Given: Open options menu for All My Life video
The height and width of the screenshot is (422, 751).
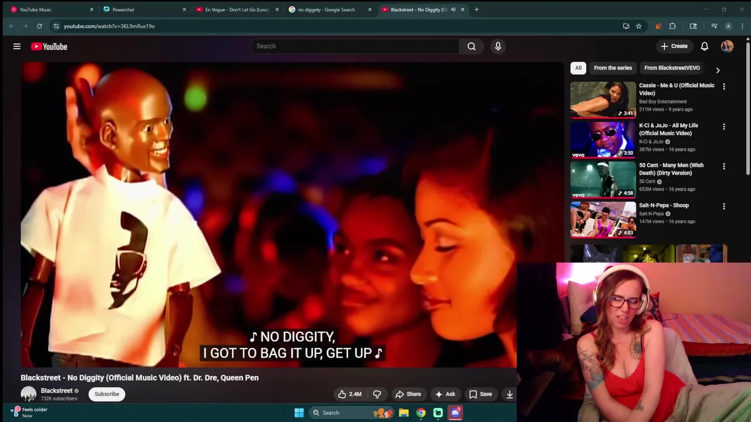Looking at the screenshot, I should [724, 126].
